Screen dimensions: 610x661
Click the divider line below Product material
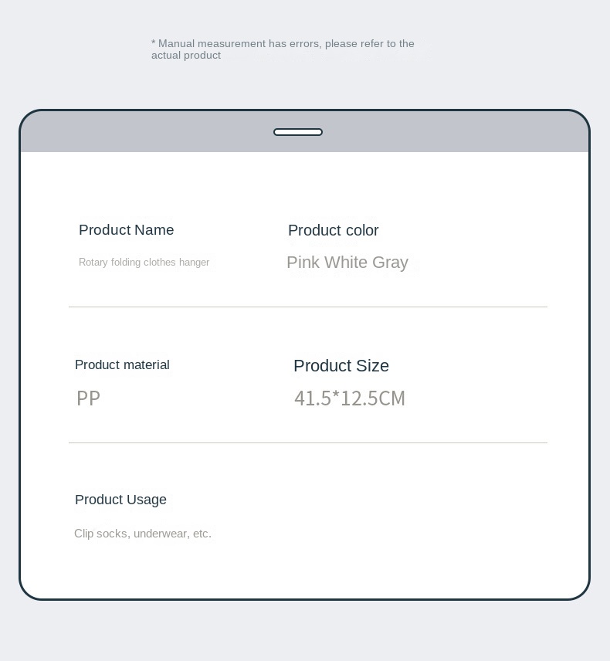pos(307,442)
